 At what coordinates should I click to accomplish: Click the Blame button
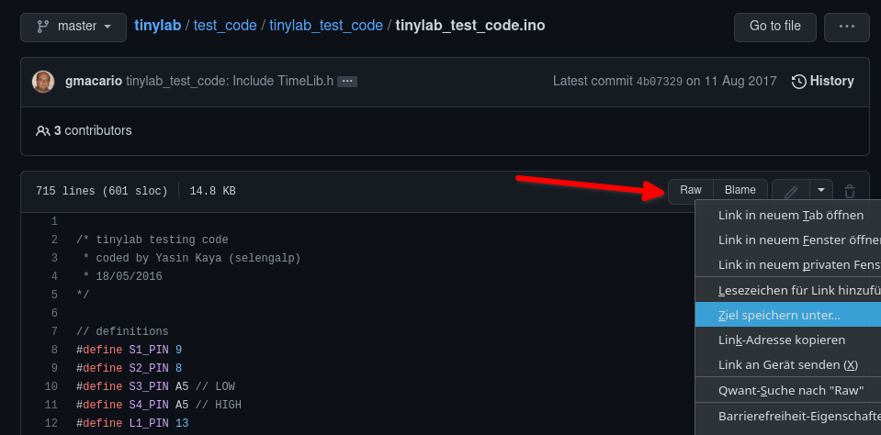pyautogui.click(x=740, y=190)
